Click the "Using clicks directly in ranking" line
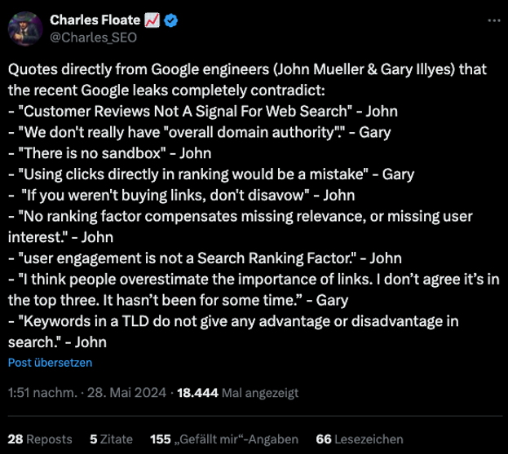 pos(211,174)
